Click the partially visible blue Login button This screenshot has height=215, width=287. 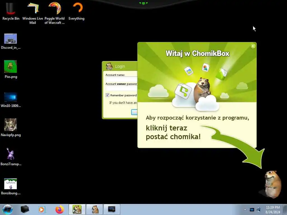point(134,112)
